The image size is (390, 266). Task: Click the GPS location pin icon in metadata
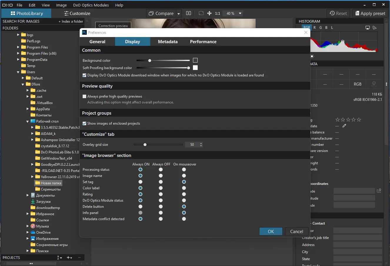[x=374, y=84]
